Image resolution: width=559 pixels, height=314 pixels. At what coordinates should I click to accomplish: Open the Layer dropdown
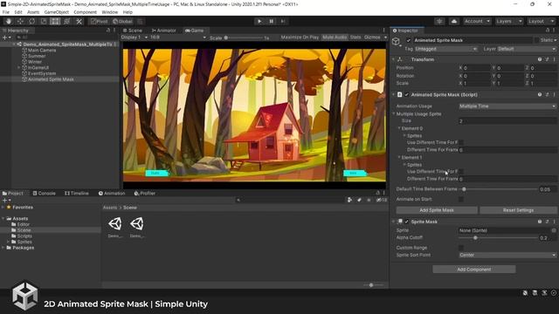pos(526,49)
